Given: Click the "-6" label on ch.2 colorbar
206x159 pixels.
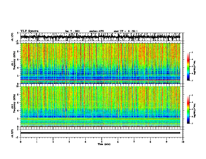Looking at the screenshot, I should (x=192, y=116).
